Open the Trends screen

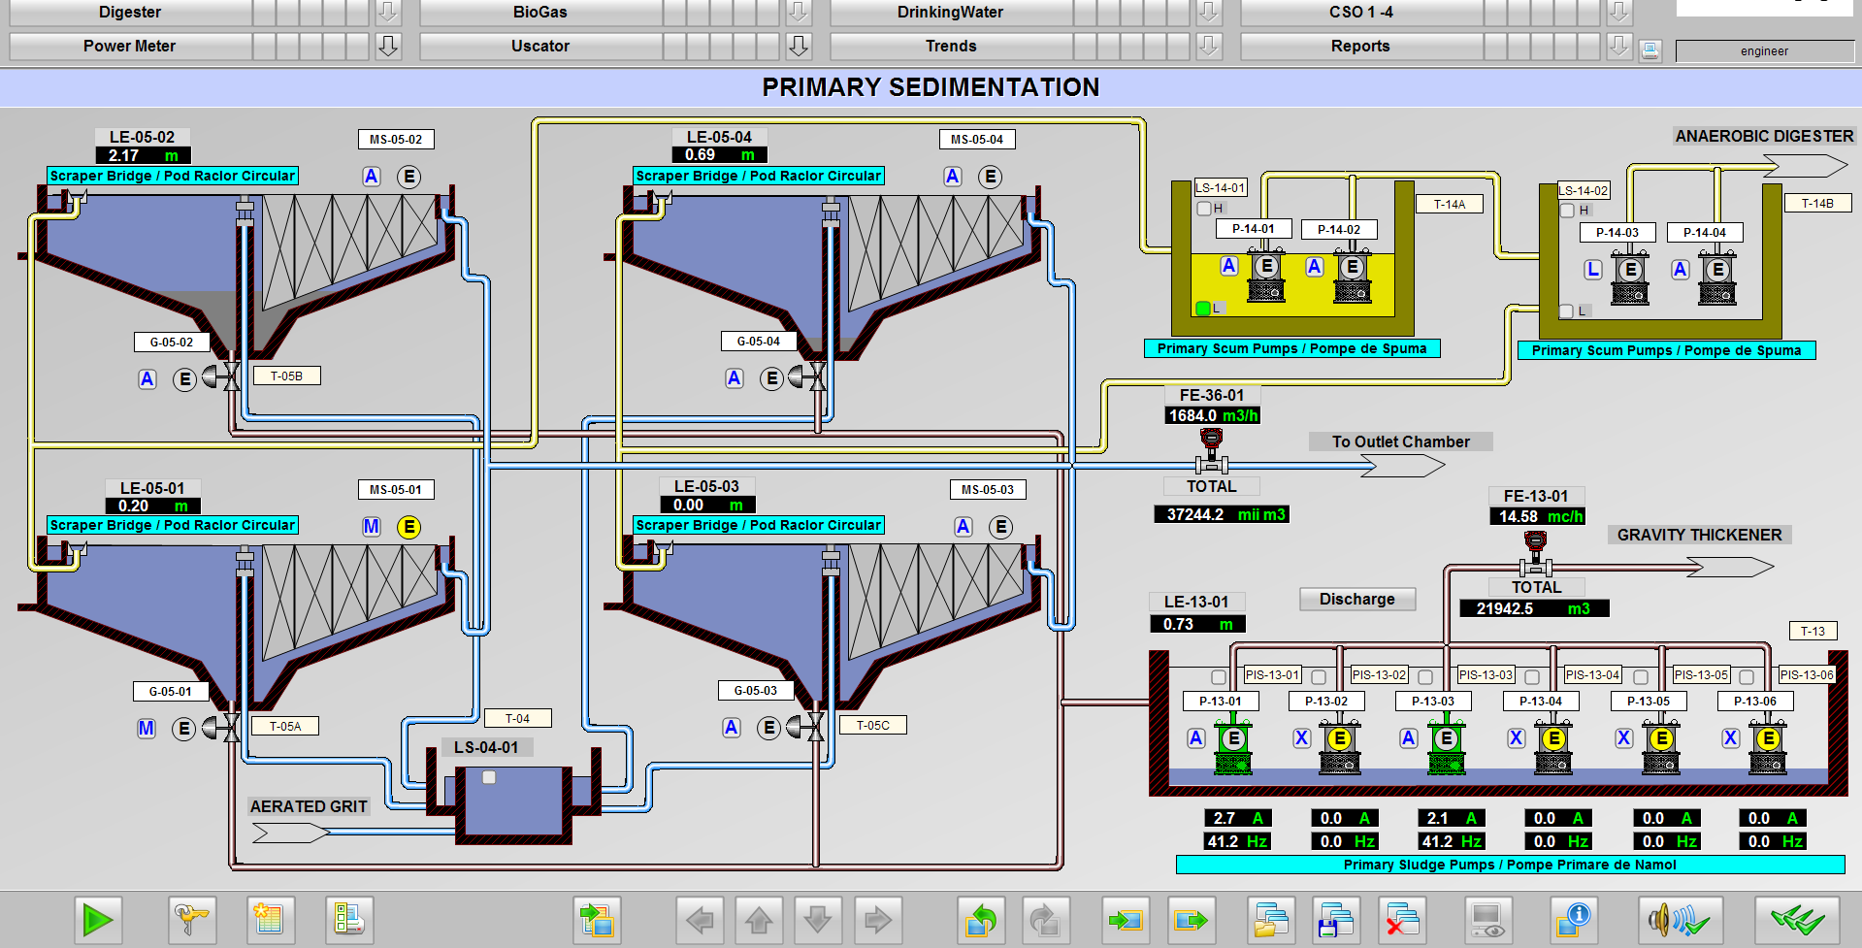point(951,46)
